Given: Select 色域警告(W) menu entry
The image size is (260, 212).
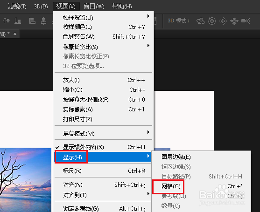Looking at the screenshot, I should (x=104, y=36).
